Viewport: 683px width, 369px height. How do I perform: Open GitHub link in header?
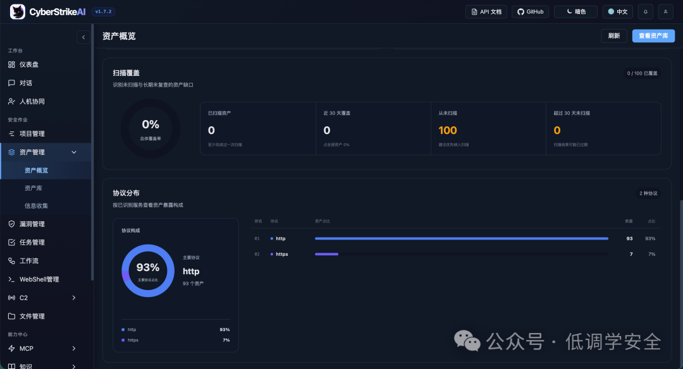click(530, 12)
